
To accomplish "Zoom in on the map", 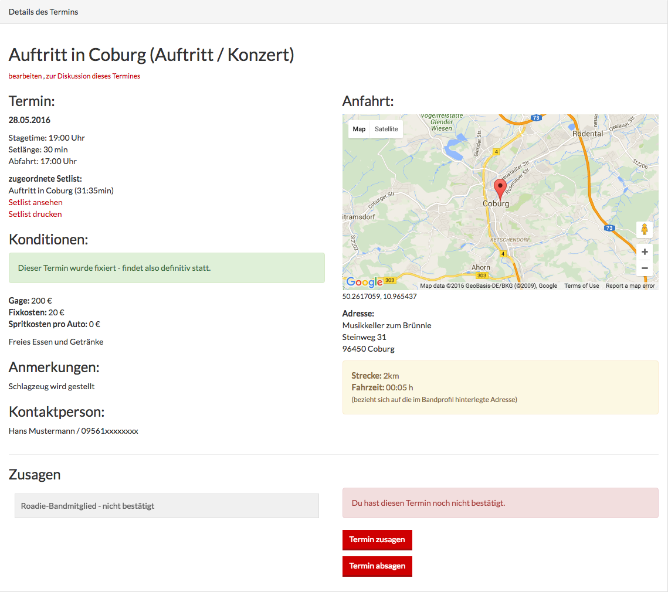I will pyautogui.click(x=644, y=251).
